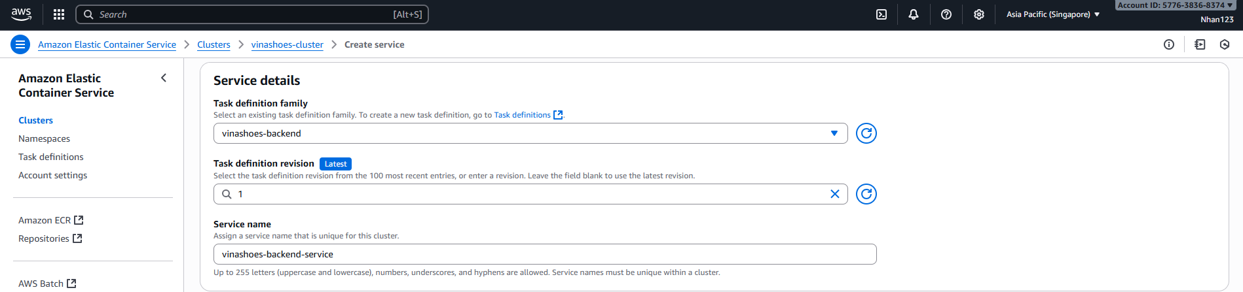Open AWS CloudShell terminal icon
The width and height of the screenshot is (1243, 292).
coord(881,14)
